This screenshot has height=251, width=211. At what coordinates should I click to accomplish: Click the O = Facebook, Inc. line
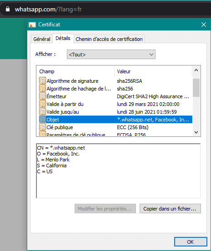click(58, 154)
